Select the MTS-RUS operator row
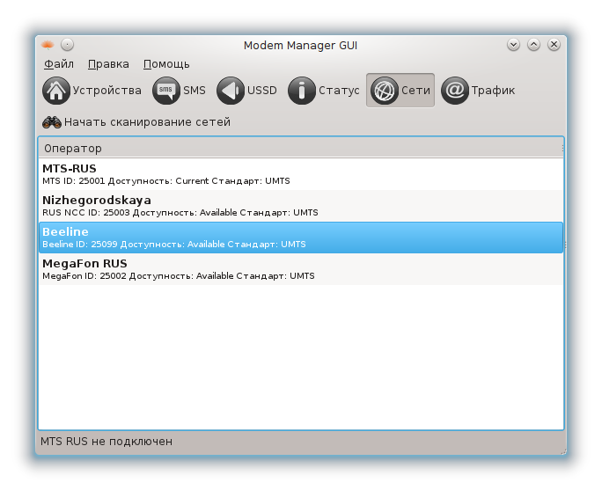 pos(301,174)
